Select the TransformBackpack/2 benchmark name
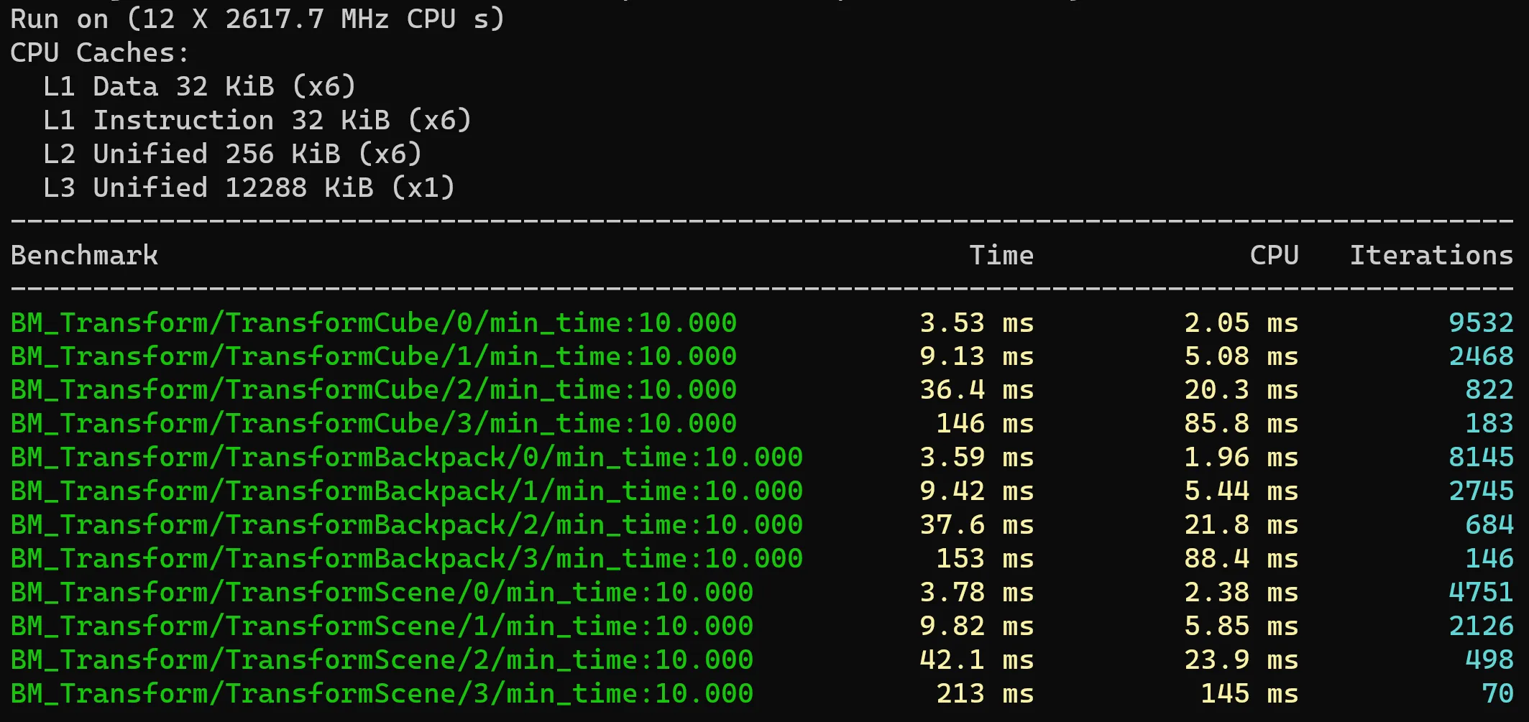The width and height of the screenshot is (1529, 722). point(407,525)
